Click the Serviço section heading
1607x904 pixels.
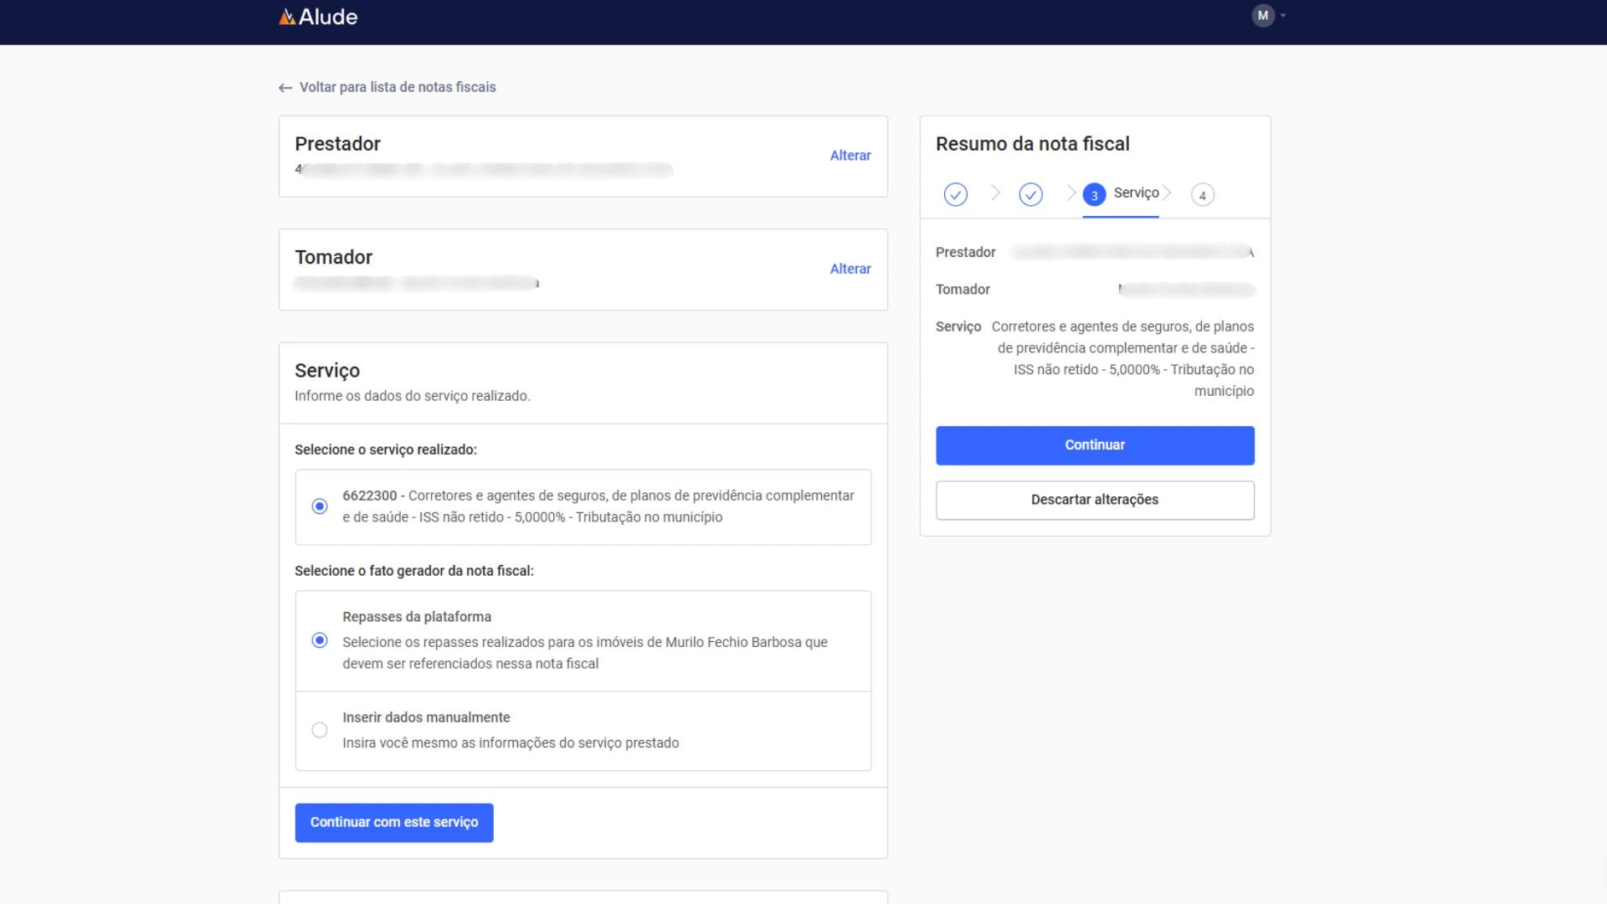click(x=327, y=371)
